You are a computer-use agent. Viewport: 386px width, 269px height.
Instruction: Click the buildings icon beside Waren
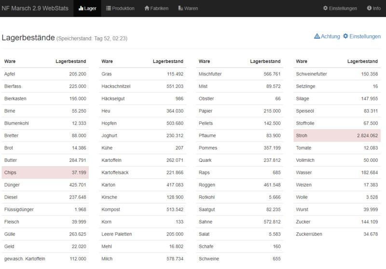coord(180,8)
